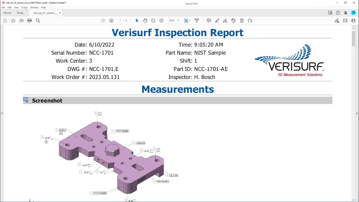The width and height of the screenshot is (359, 202).
Task: Click the Verisurf logo
Action: (289, 60)
